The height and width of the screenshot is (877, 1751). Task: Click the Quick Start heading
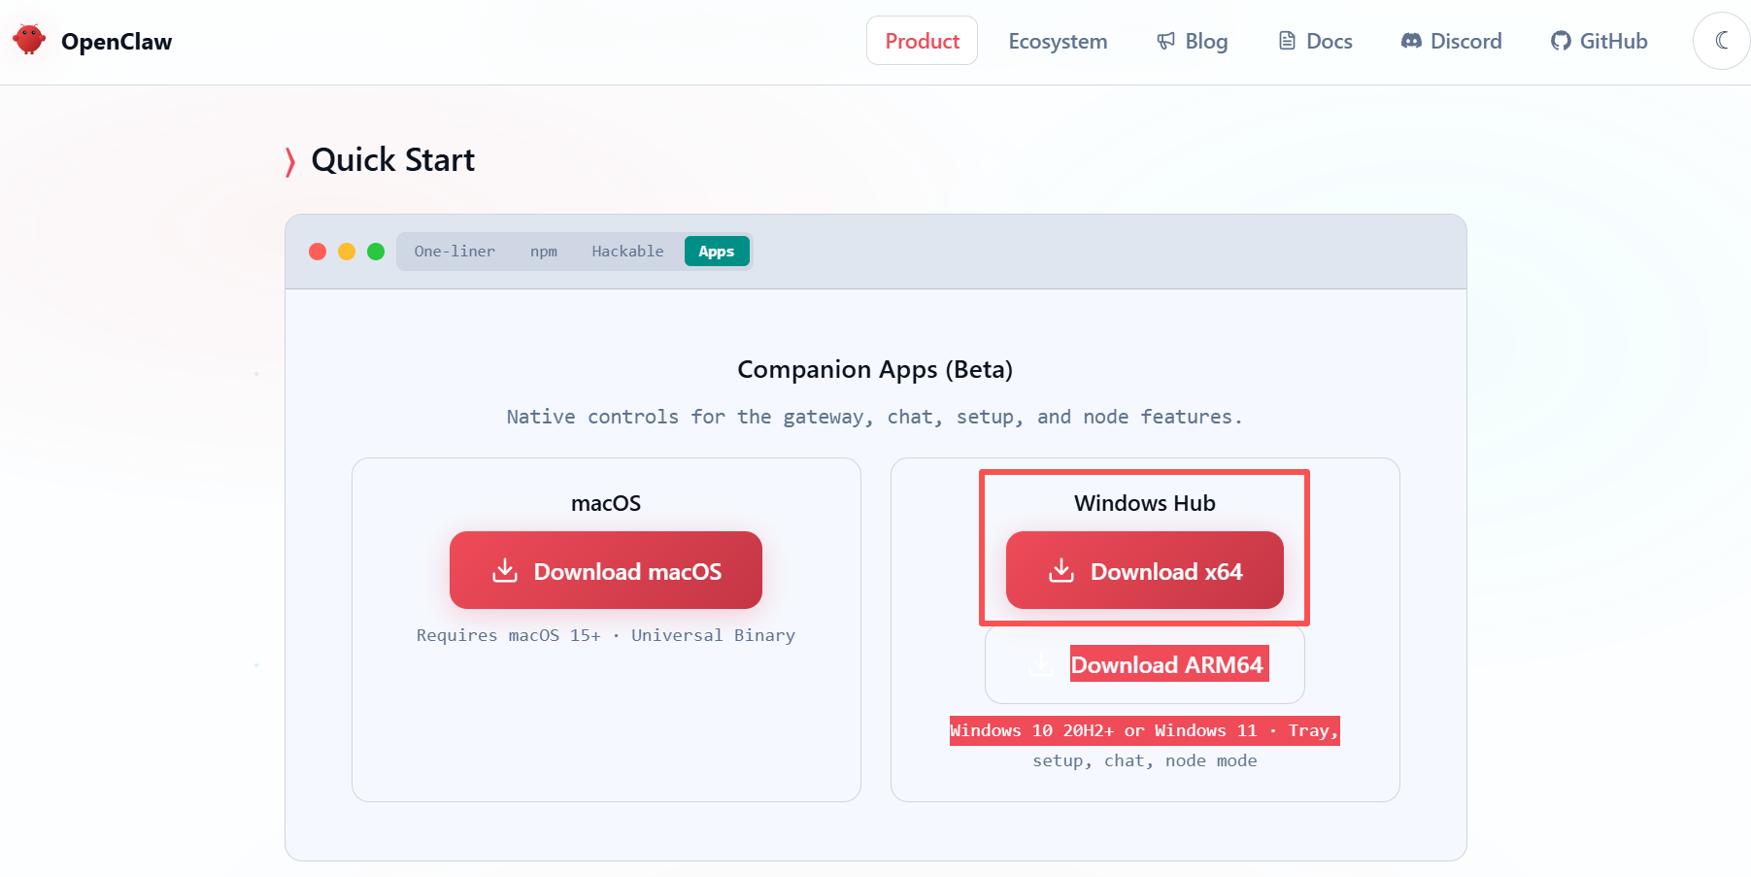click(393, 160)
